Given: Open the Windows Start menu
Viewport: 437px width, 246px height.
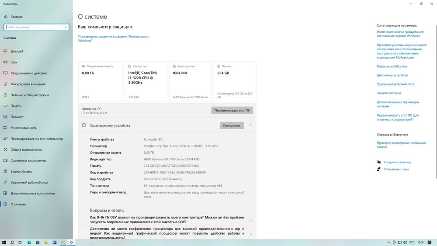Looking at the screenshot, I should tap(4, 243).
